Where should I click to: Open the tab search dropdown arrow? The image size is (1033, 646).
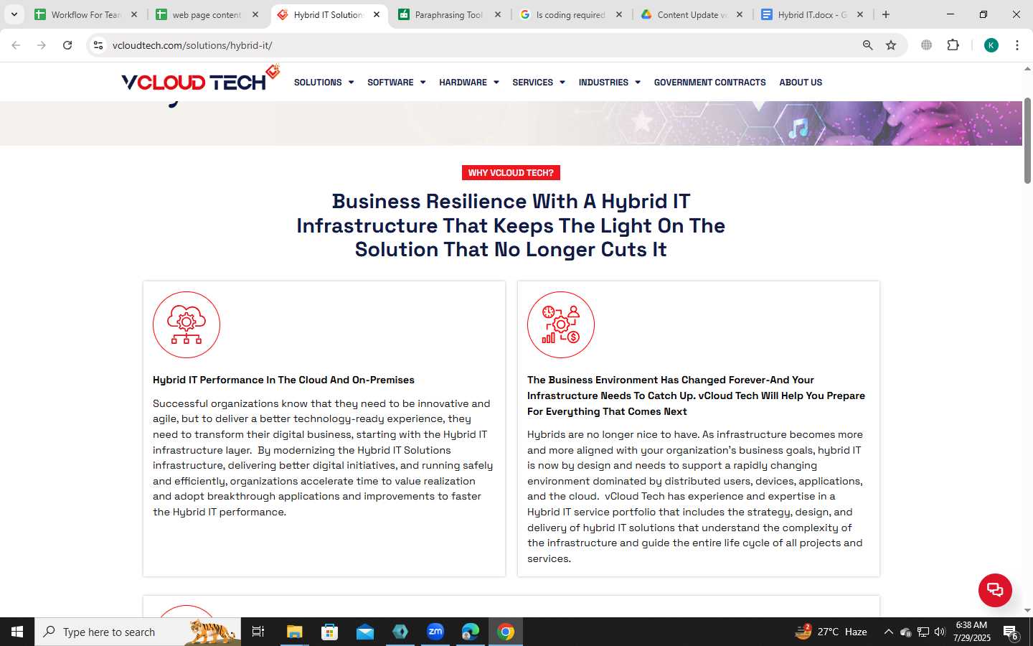14,14
